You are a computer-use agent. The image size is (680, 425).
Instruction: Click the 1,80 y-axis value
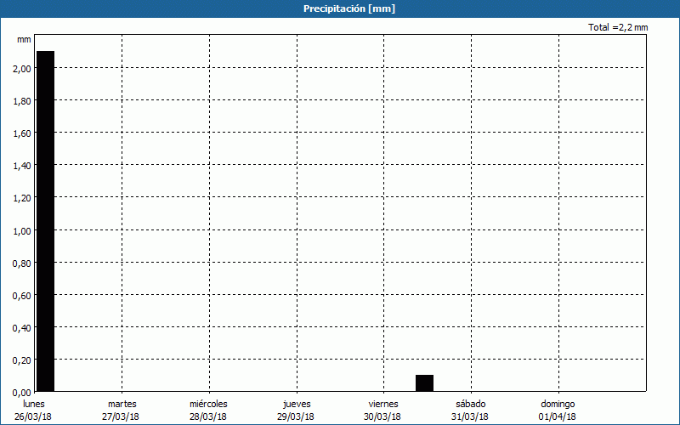pos(22,101)
